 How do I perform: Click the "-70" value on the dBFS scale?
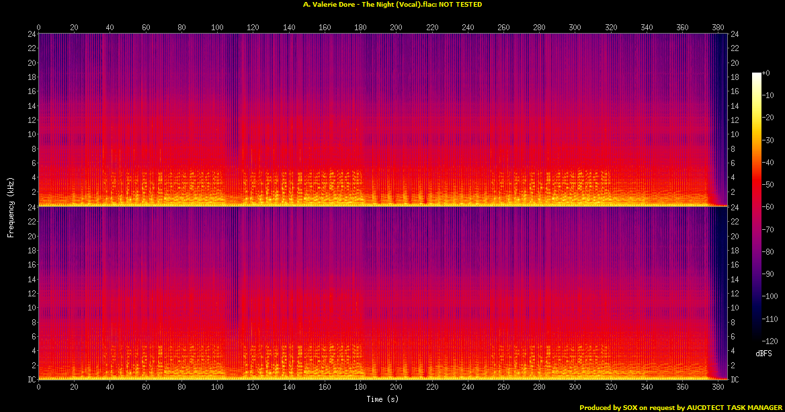[768, 229]
